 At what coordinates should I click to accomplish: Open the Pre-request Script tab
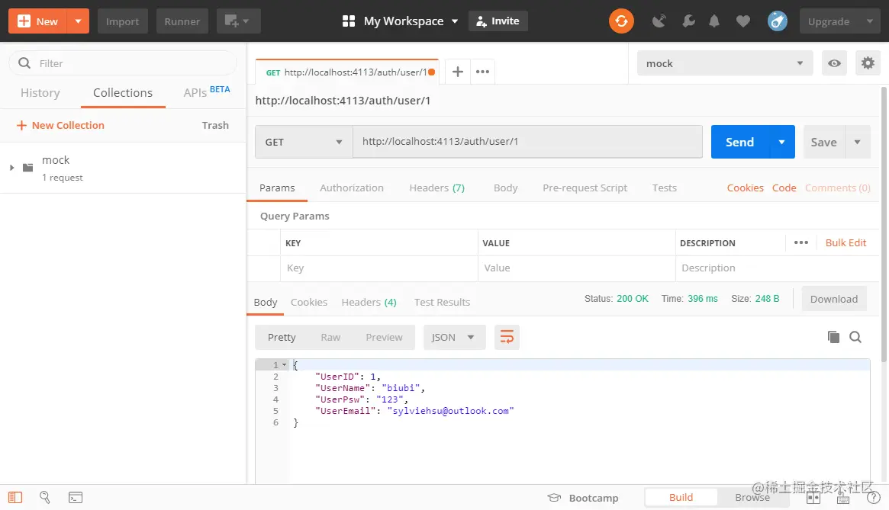(x=585, y=188)
